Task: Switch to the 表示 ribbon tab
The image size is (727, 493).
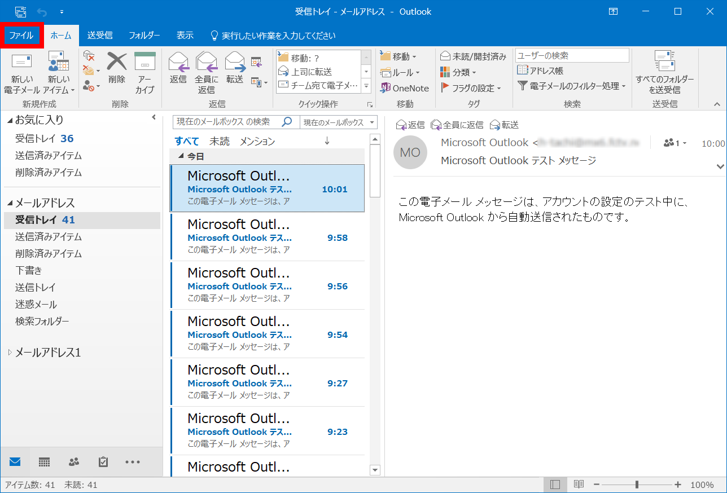Action: [x=185, y=35]
